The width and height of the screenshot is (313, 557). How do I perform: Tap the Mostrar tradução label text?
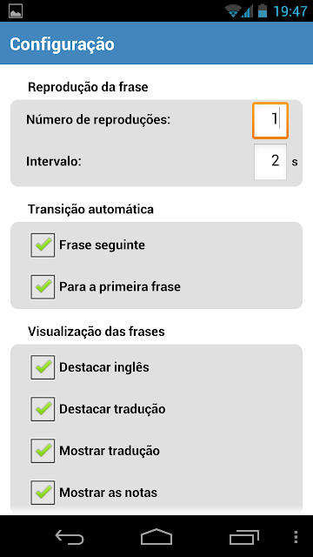[110, 451]
